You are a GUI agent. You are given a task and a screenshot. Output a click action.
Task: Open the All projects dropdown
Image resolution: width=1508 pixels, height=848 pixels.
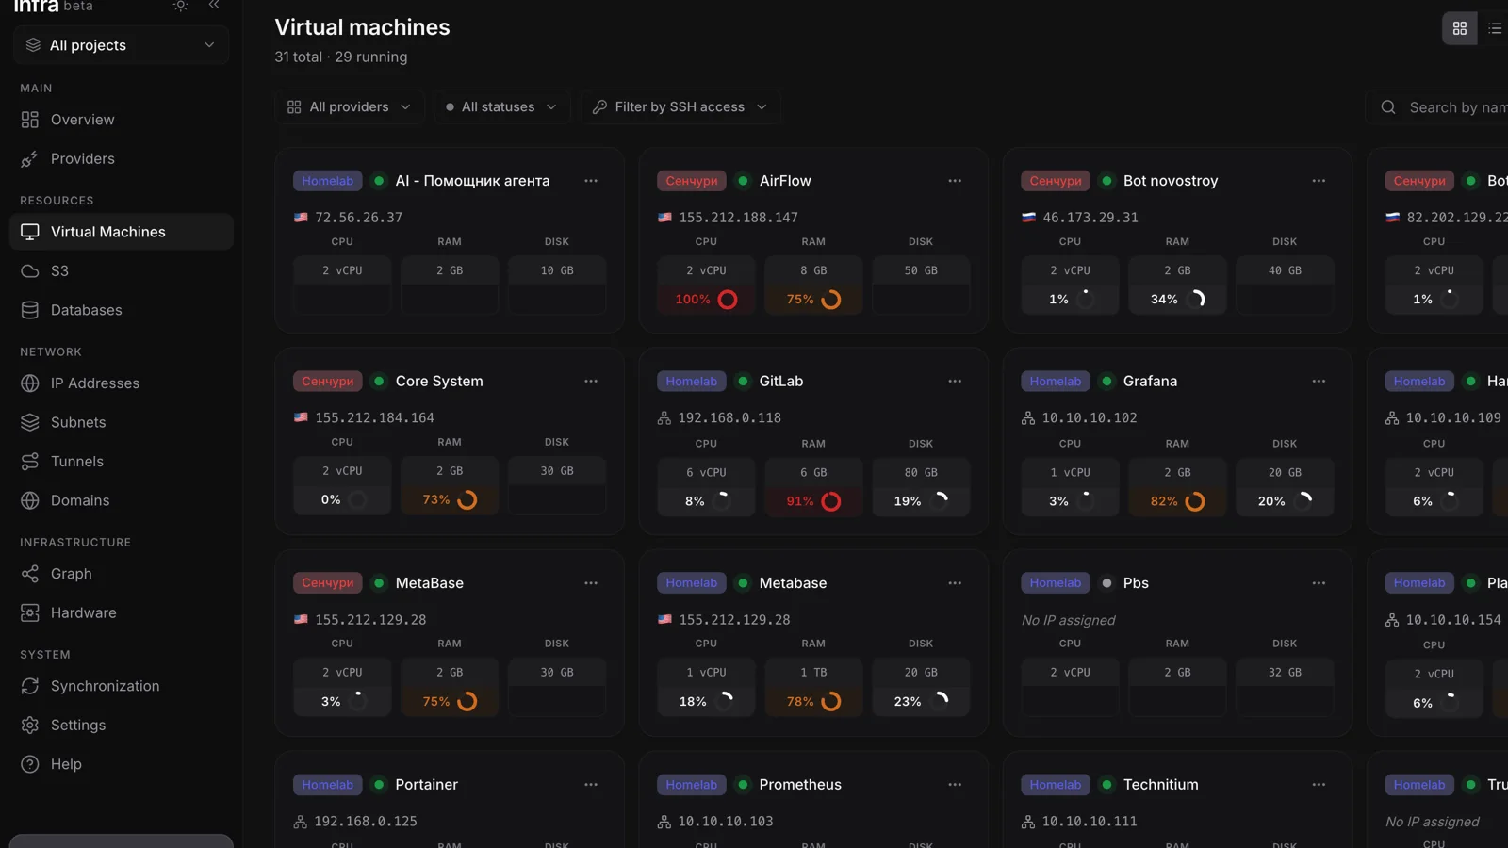(x=121, y=45)
